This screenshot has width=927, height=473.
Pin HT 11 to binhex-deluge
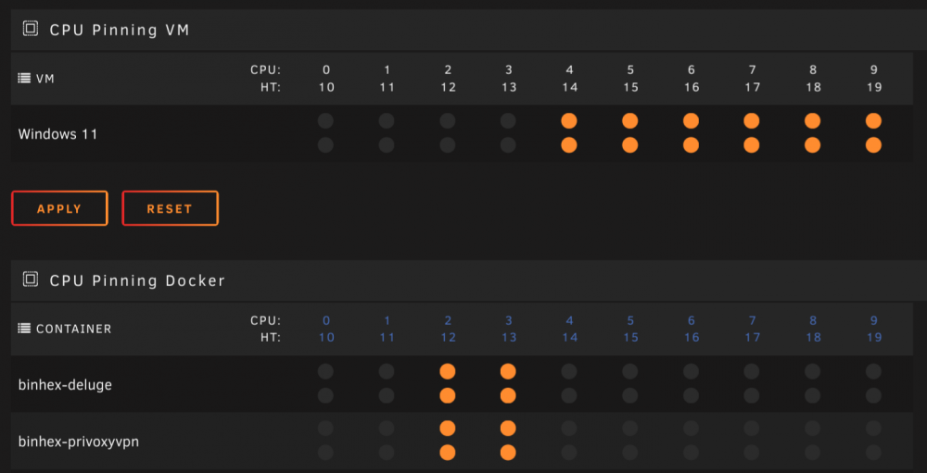387,395
